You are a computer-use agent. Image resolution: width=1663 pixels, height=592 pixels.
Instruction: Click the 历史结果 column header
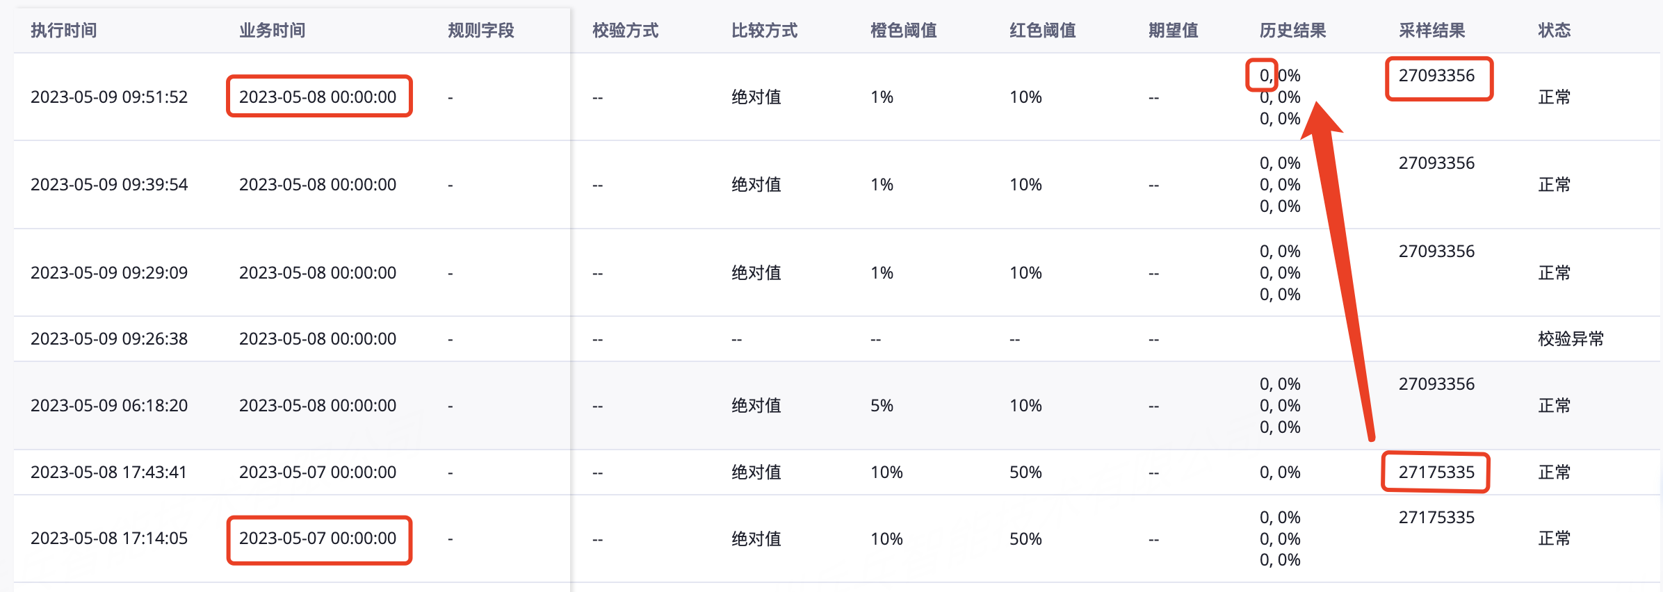(x=1293, y=31)
